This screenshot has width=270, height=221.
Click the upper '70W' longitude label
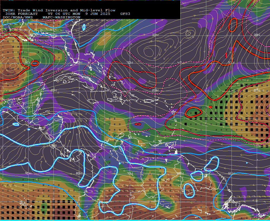pos(130,62)
